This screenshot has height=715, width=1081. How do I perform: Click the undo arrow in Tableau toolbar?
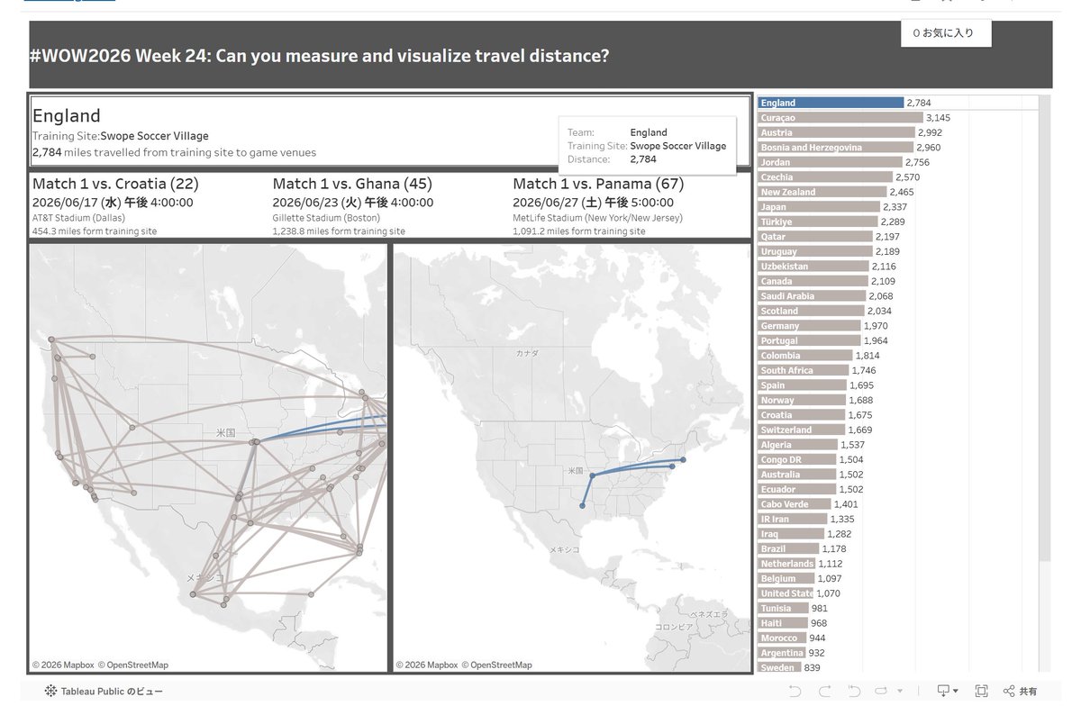click(795, 691)
